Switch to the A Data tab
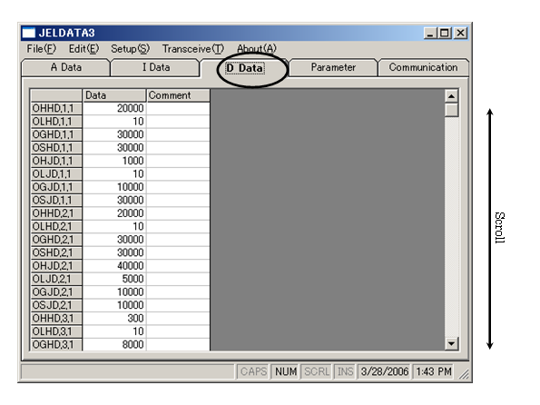 (x=65, y=67)
